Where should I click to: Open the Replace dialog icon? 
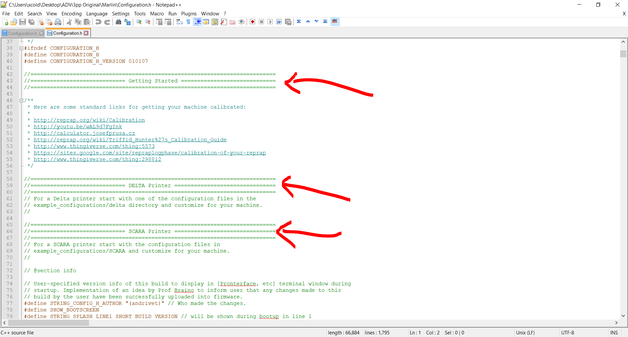pyautogui.click(x=128, y=22)
